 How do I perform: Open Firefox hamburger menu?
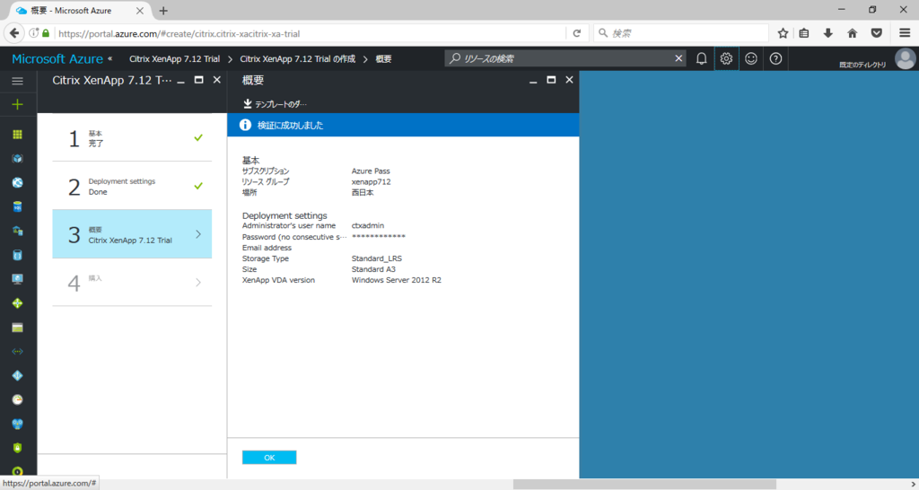coord(905,33)
